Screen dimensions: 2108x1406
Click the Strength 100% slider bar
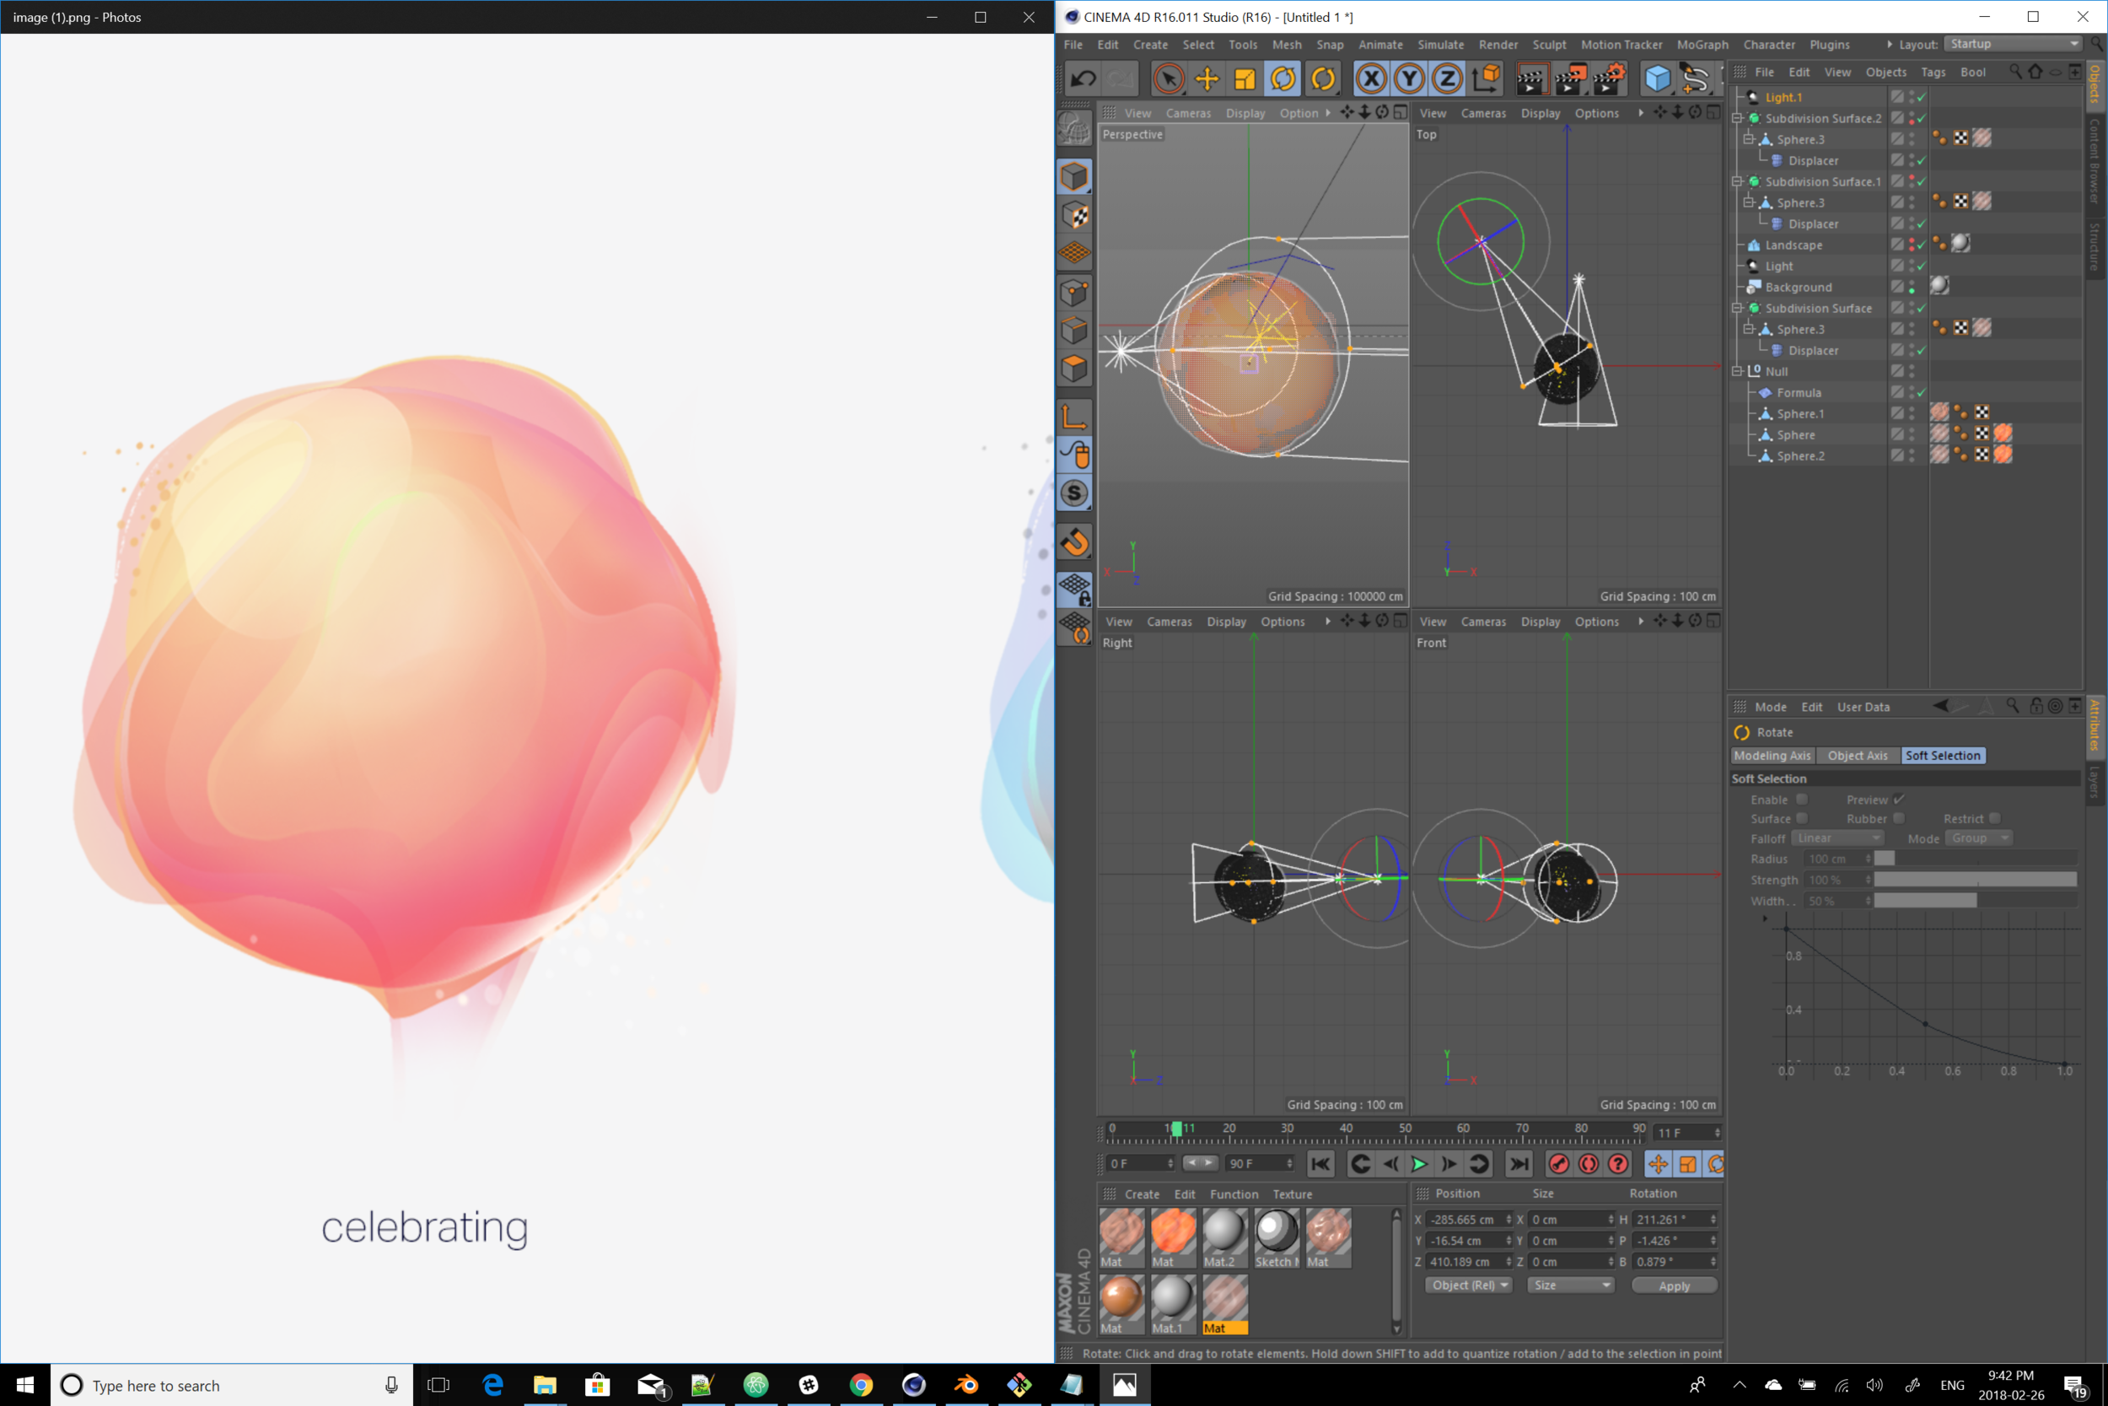pyautogui.click(x=1976, y=880)
